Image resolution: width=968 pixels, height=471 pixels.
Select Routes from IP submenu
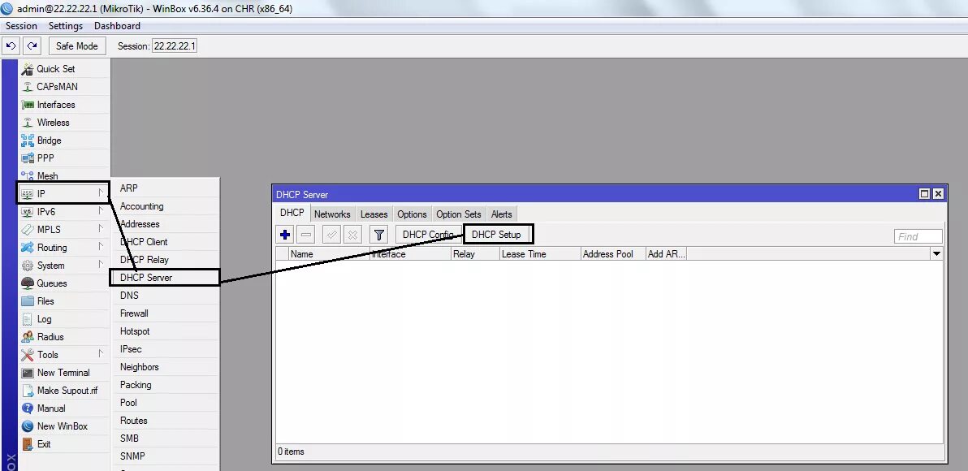133,421
